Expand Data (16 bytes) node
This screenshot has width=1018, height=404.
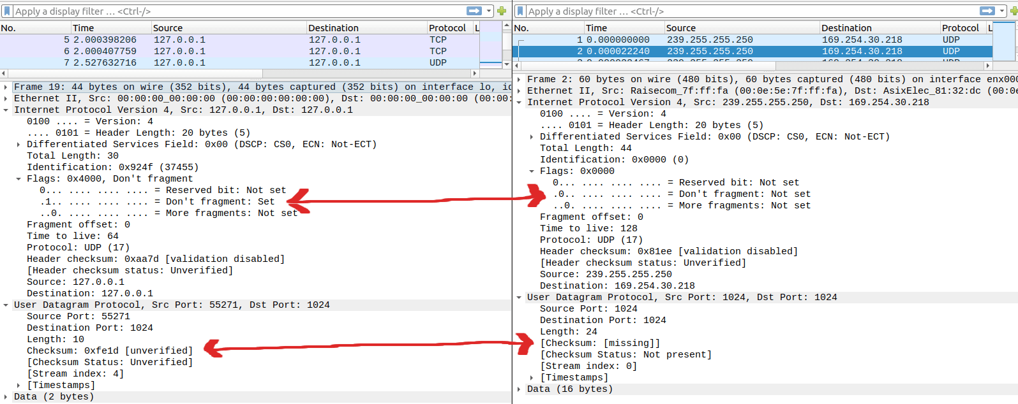[520, 389]
